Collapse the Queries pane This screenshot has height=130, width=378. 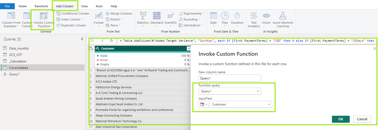82,39
